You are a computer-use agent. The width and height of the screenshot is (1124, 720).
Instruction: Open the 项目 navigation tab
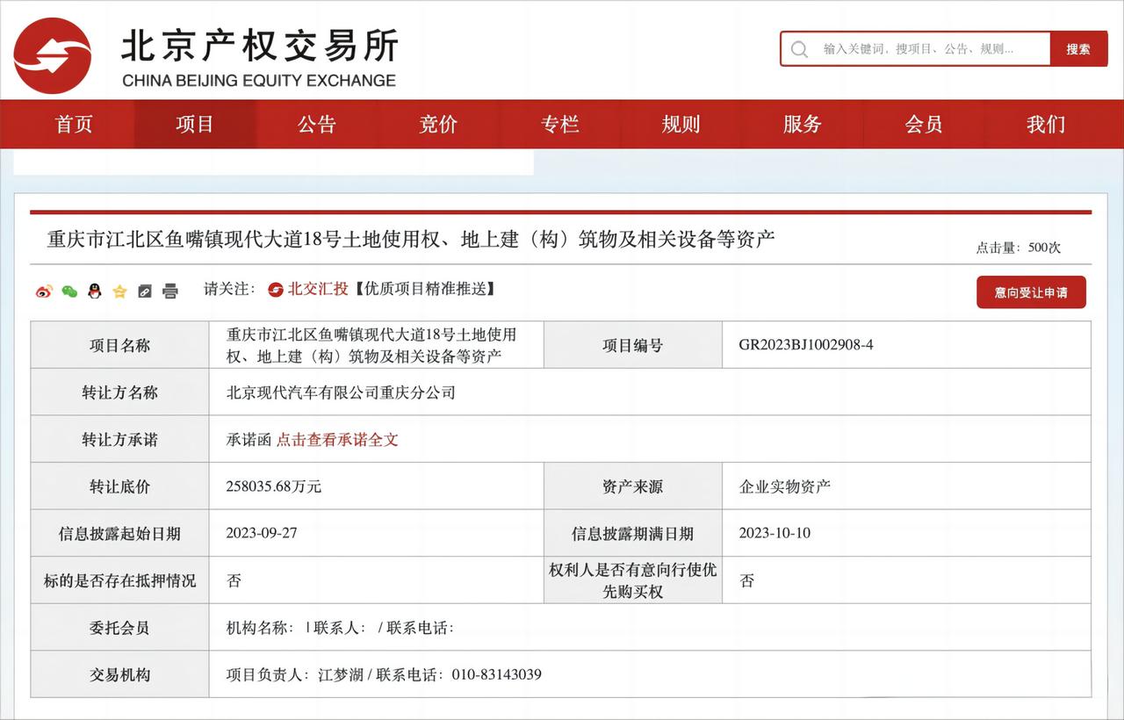(x=195, y=124)
